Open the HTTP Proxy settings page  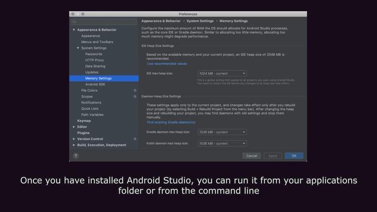pyautogui.click(x=94, y=60)
